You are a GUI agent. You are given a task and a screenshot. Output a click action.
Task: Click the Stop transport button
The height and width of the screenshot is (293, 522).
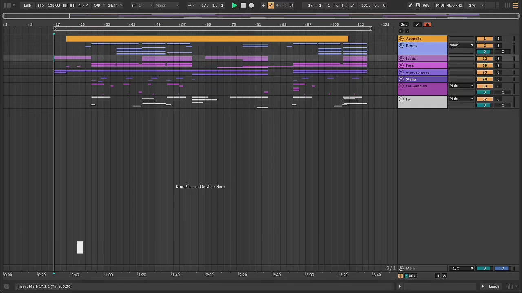click(243, 5)
